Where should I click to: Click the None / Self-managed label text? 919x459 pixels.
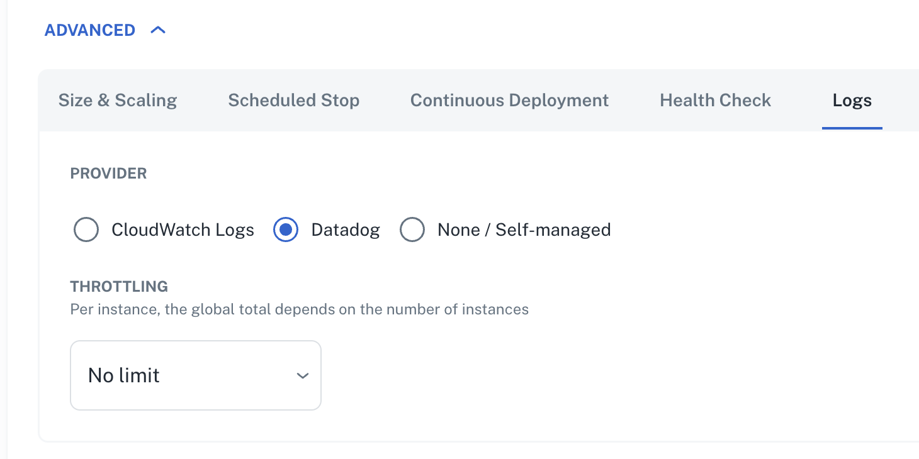pos(524,229)
